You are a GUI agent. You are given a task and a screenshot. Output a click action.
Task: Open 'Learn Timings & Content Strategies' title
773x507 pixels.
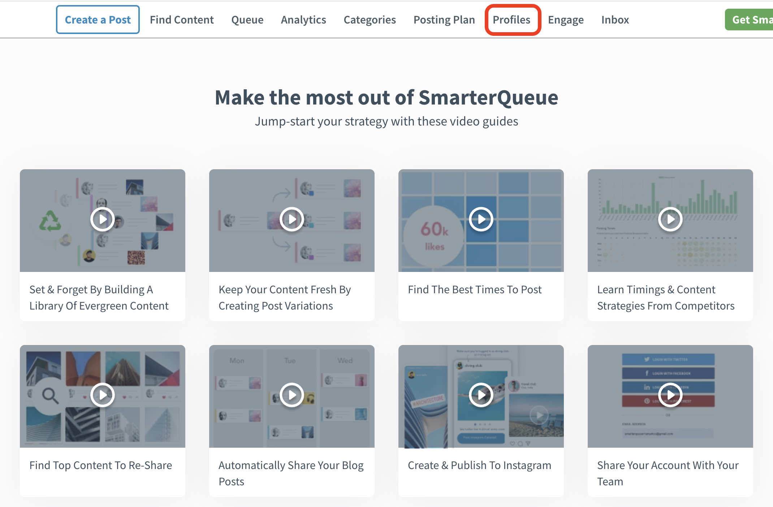pos(666,298)
